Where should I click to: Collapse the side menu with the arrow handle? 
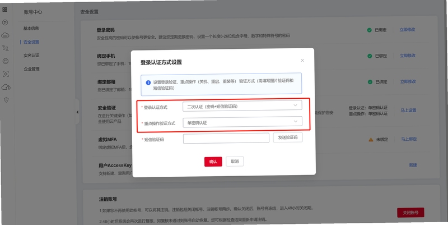(77, 112)
